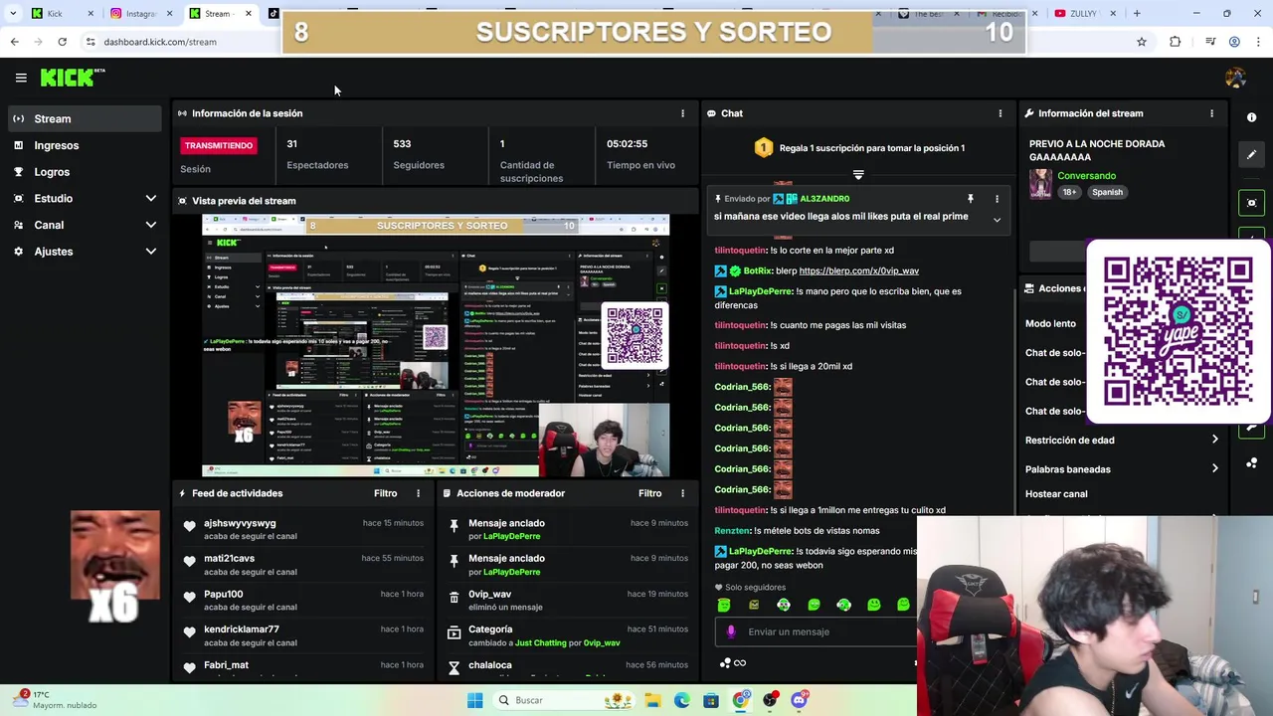Unpin the pinned chat message
The image size is (1273, 716).
(970, 199)
